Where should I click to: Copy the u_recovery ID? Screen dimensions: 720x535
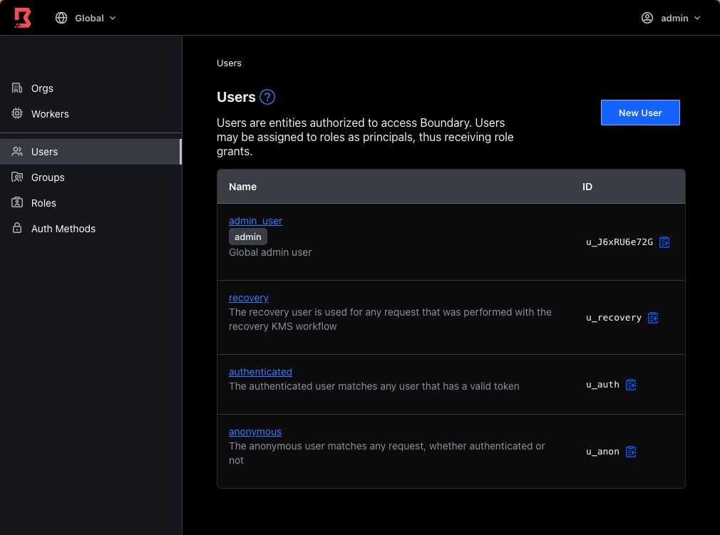pos(653,318)
